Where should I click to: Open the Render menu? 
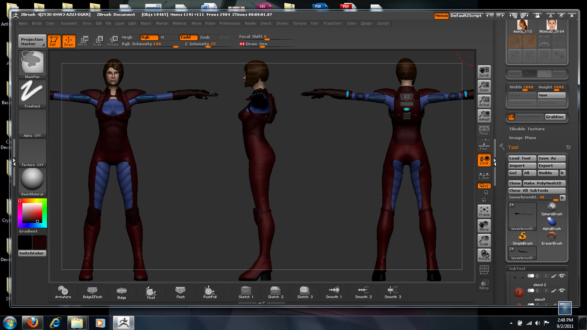click(x=250, y=23)
